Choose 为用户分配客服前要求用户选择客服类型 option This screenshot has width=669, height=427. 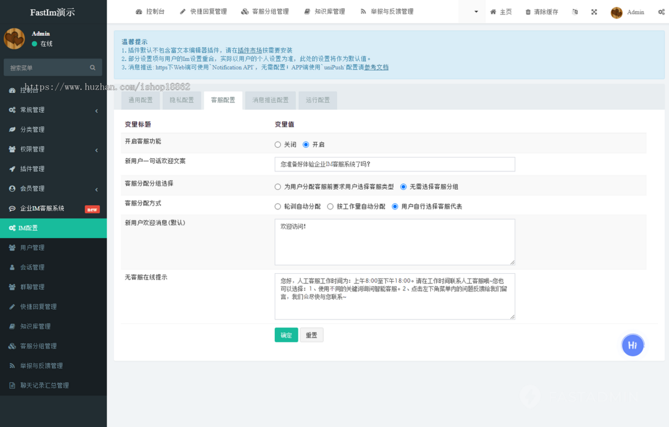point(278,186)
